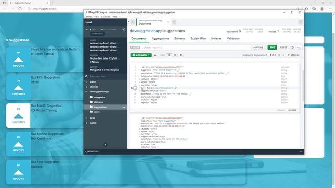The height and width of the screenshot is (188, 335).
Task: Switch to the Schema tab
Action: 180,38
